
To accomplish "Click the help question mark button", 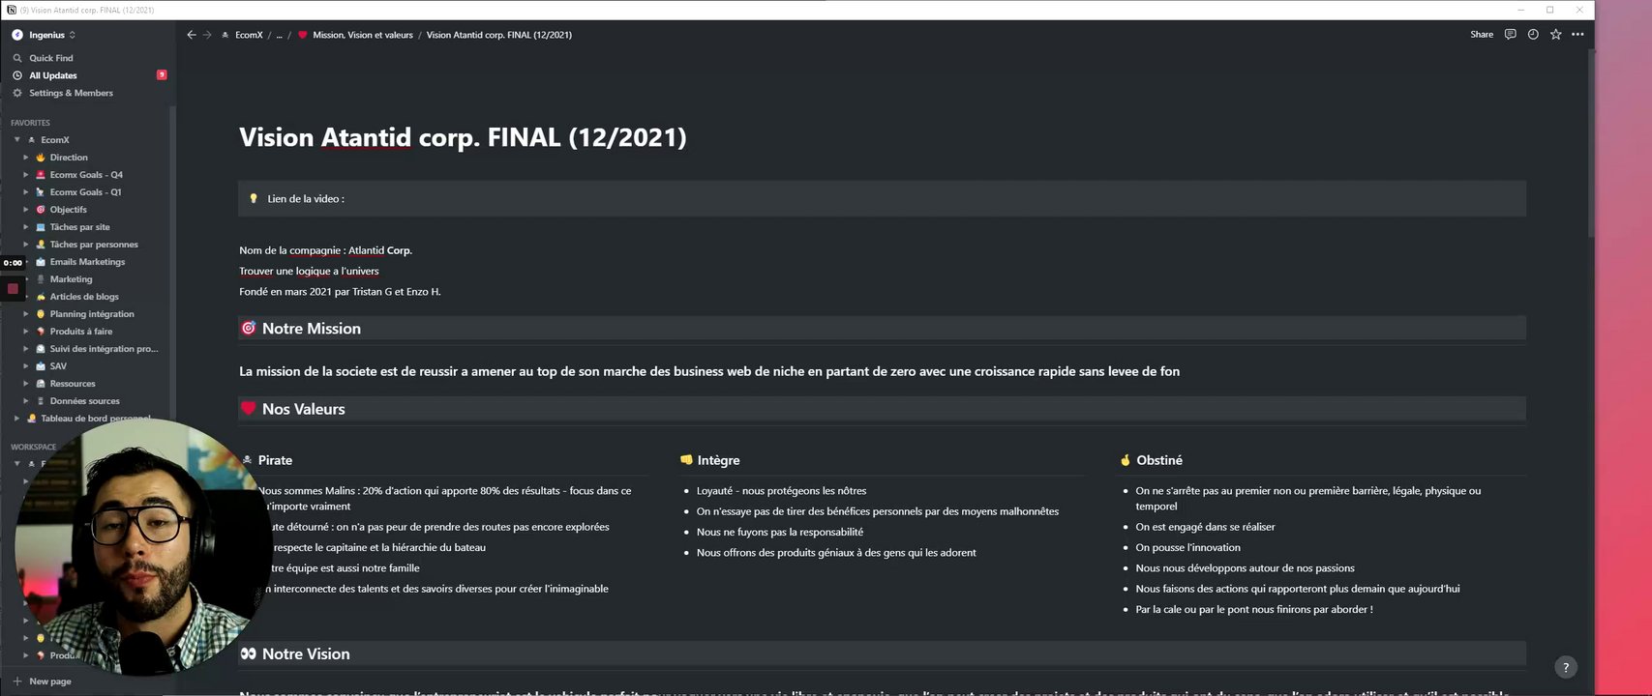I will pyautogui.click(x=1565, y=667).
